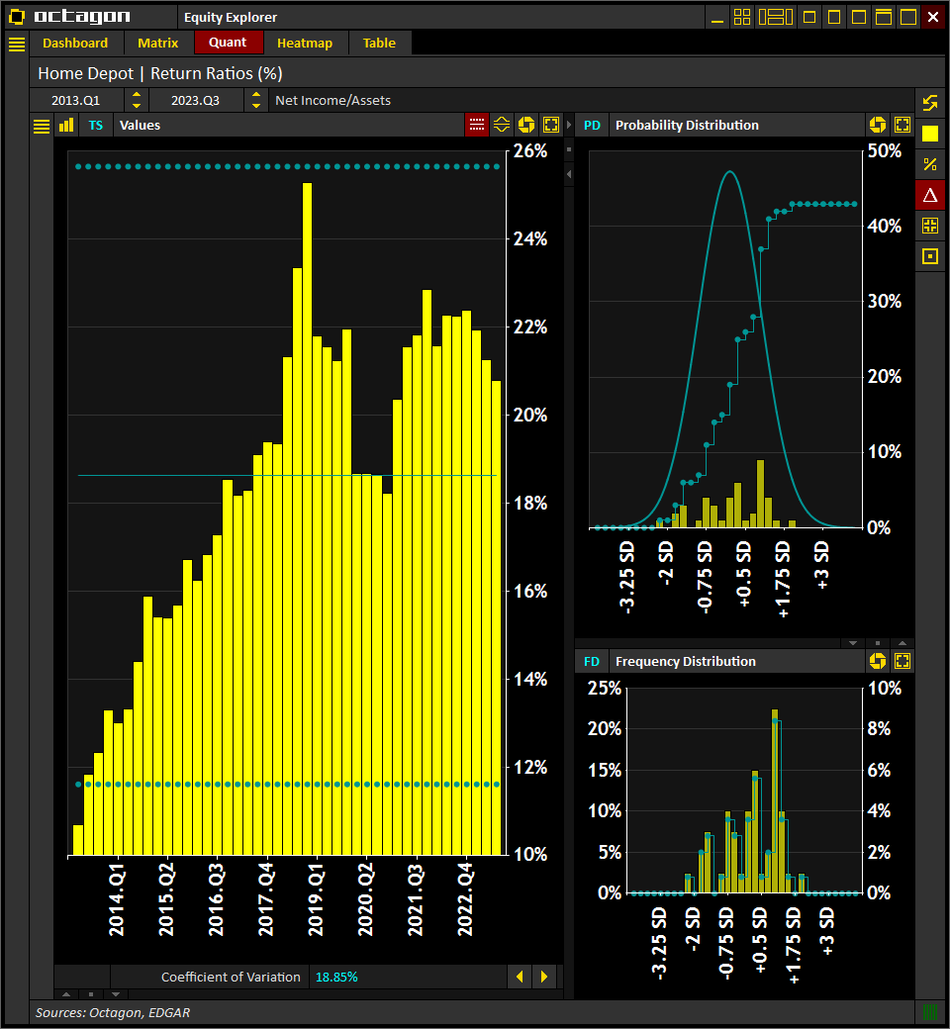Screen dimensions: 950x1029
Task: Click the vertical expand-collapse arrows icon
Action: point(502,125)
